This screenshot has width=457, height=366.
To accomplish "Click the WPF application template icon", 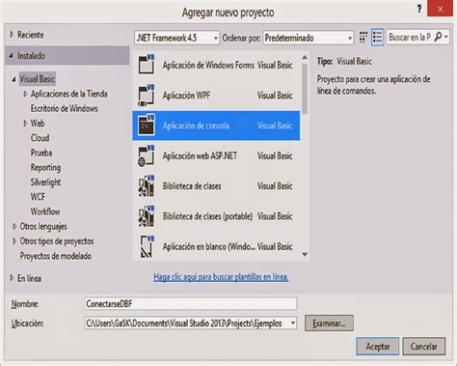I will pyautogui.click(x=147, y=95).
